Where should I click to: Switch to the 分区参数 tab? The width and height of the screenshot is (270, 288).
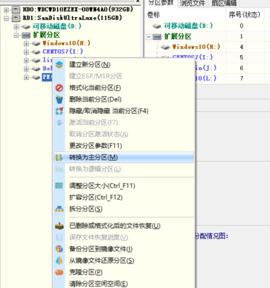161,3
